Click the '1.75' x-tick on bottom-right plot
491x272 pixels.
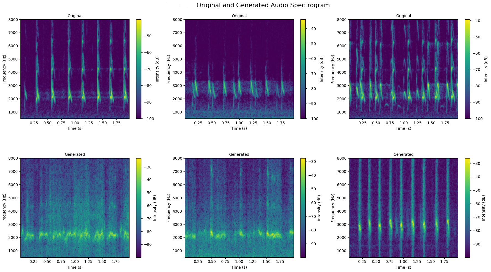[445, 261]
